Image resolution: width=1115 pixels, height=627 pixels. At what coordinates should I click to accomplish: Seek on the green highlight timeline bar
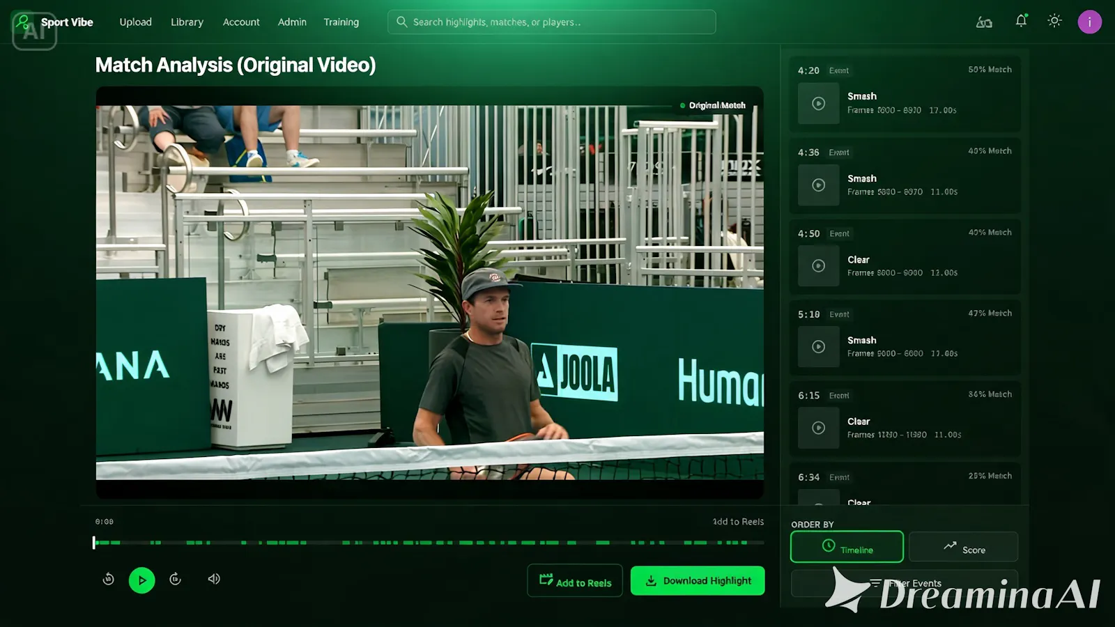429,542
